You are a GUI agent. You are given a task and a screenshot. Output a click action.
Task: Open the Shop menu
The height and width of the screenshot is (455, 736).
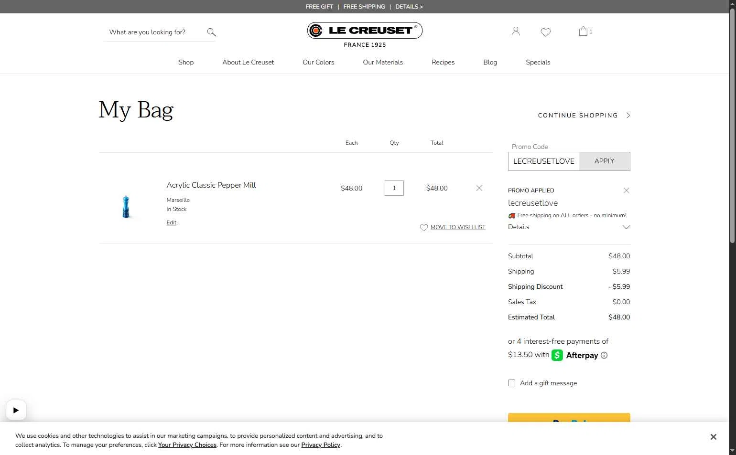coord(186,62)
